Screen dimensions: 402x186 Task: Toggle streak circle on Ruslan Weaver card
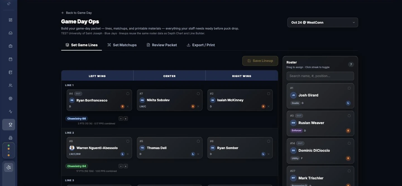[349, 116]
